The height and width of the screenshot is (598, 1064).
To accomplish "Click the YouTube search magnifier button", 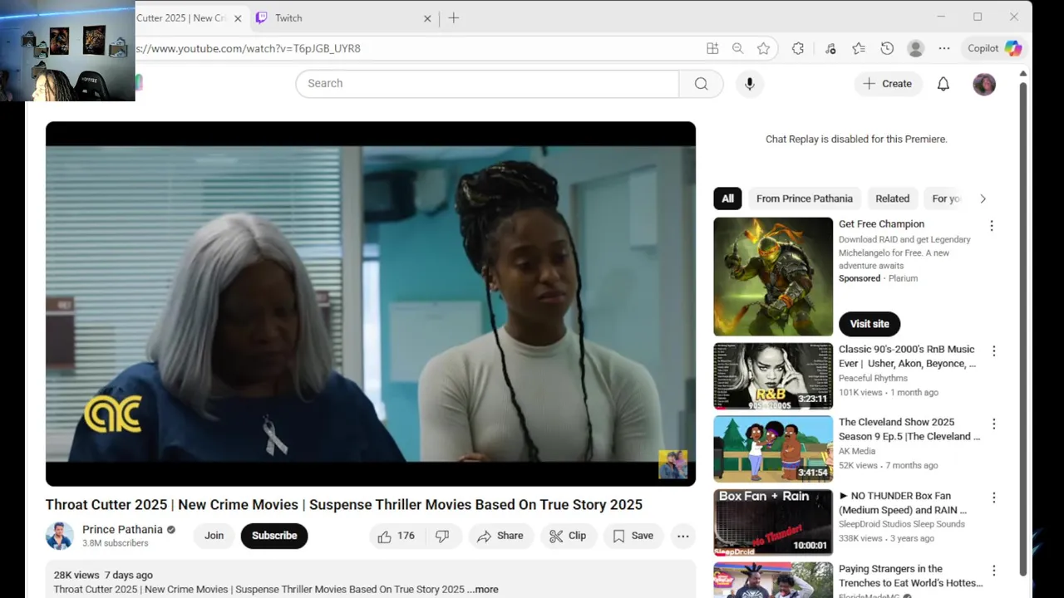I will click(x=701, y=83).
